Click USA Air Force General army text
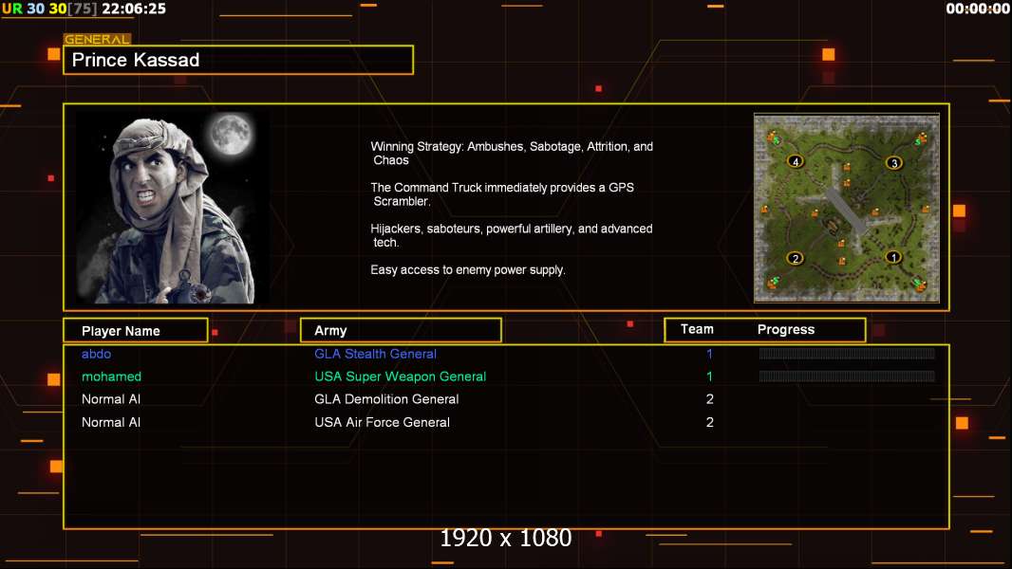This screenshot has height=569, width=1012. pos(382,423)
